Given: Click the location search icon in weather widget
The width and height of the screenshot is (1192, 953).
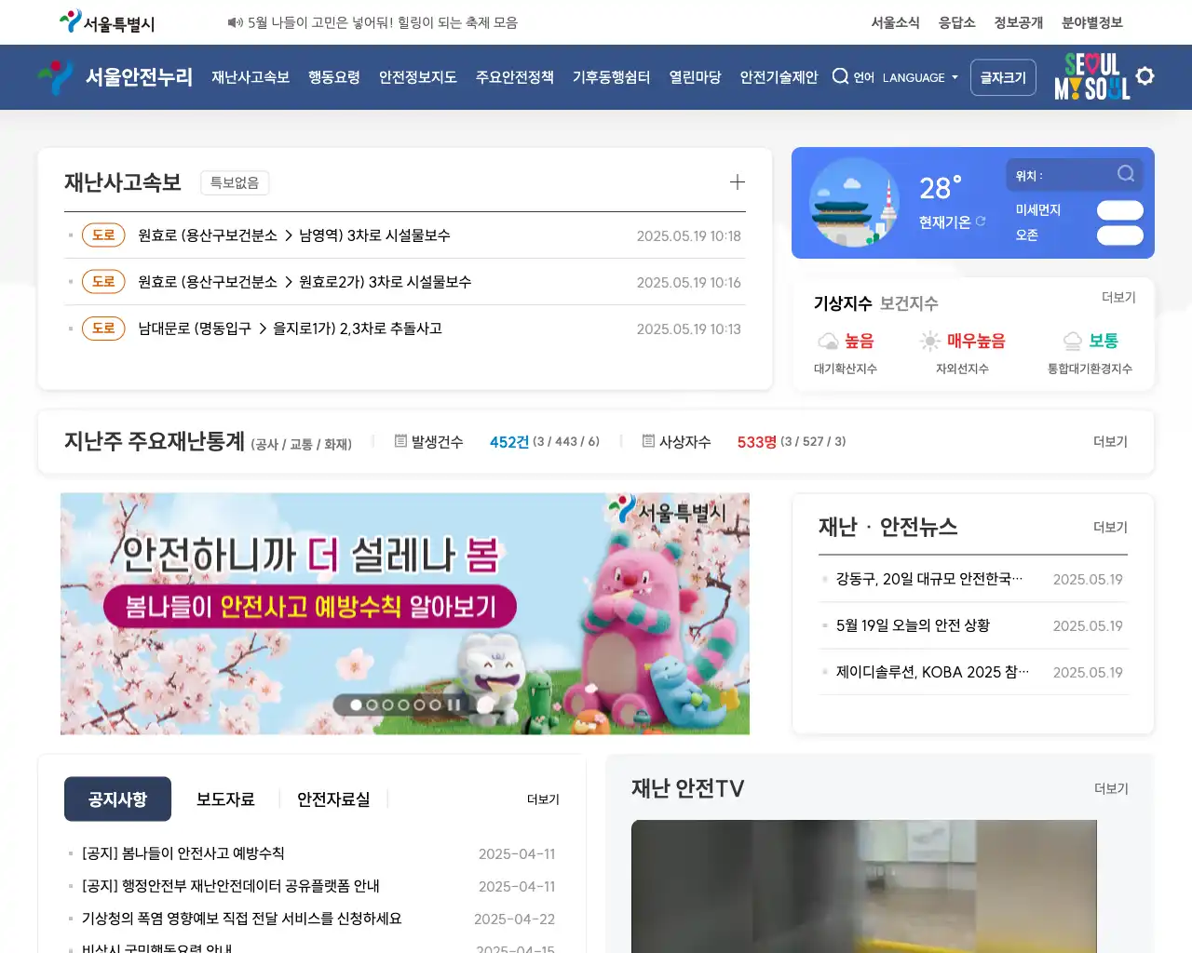Looking at the screenshot, I should coord(1126,174).
